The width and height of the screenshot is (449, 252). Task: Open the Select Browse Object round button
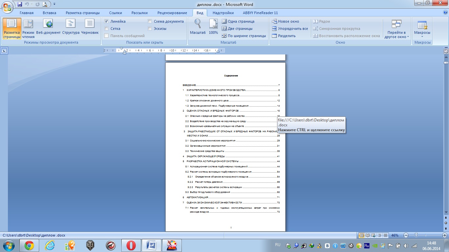coord(446,223)
